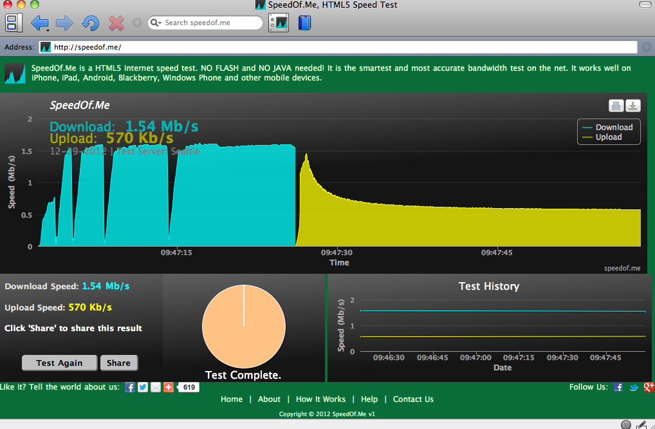Image resolution: width=655 pixels, height=429 pixels.
Task: Toggle the Download series in chart legend
Action: [608, 127]
